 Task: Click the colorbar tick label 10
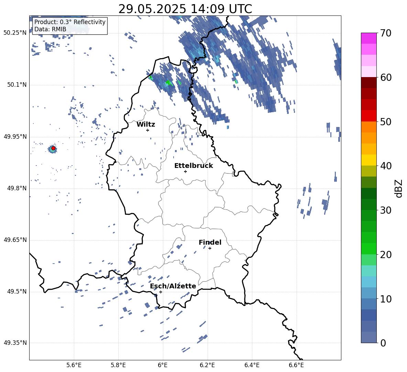point(386,299)
